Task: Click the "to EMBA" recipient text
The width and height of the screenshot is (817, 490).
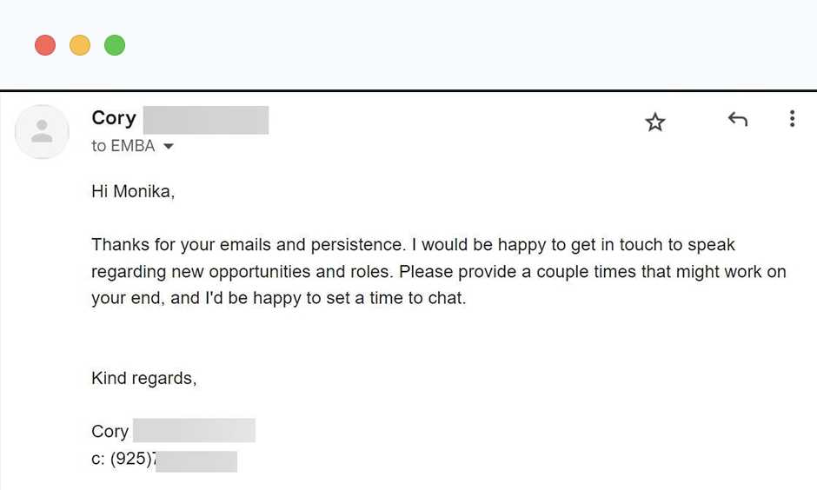Action: click(x=123, y=146)
